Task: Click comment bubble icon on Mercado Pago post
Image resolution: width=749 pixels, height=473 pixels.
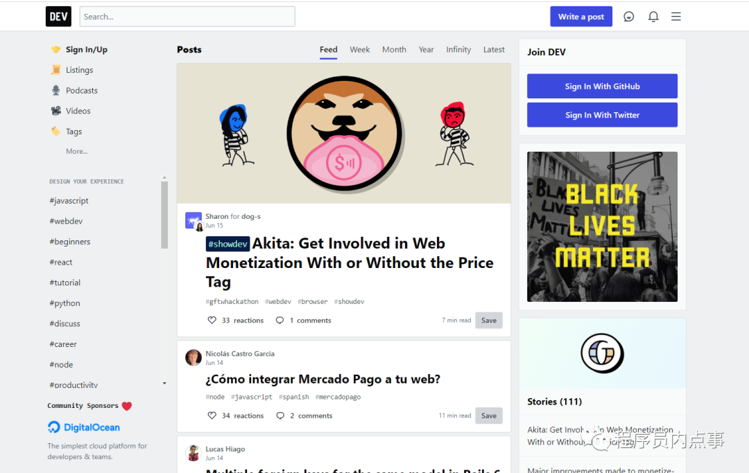Action: 280,416
